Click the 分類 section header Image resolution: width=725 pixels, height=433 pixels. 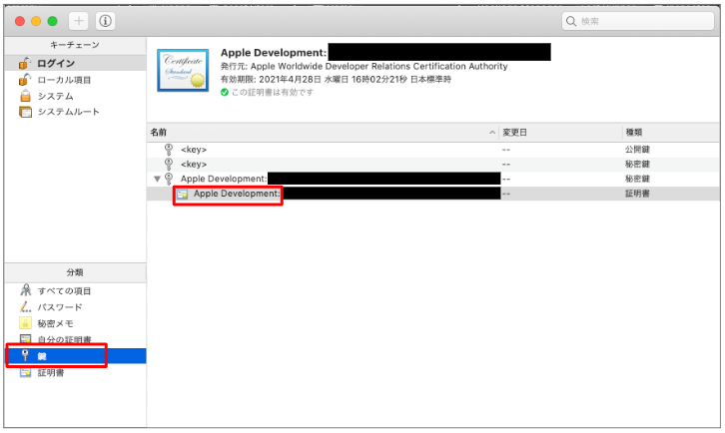pos(75,272)
